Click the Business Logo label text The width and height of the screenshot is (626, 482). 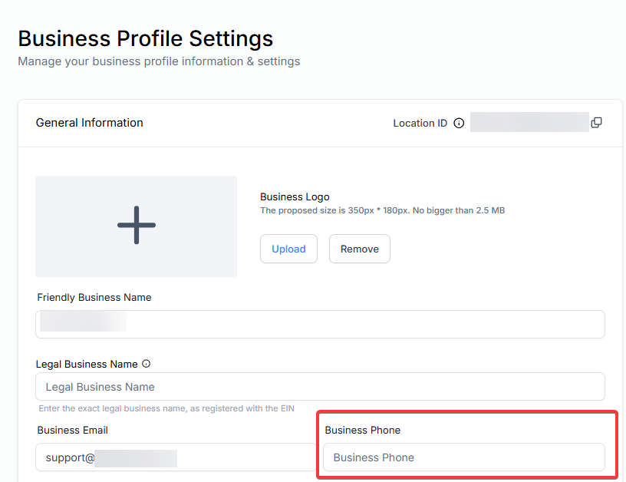[x=295, y=197]
